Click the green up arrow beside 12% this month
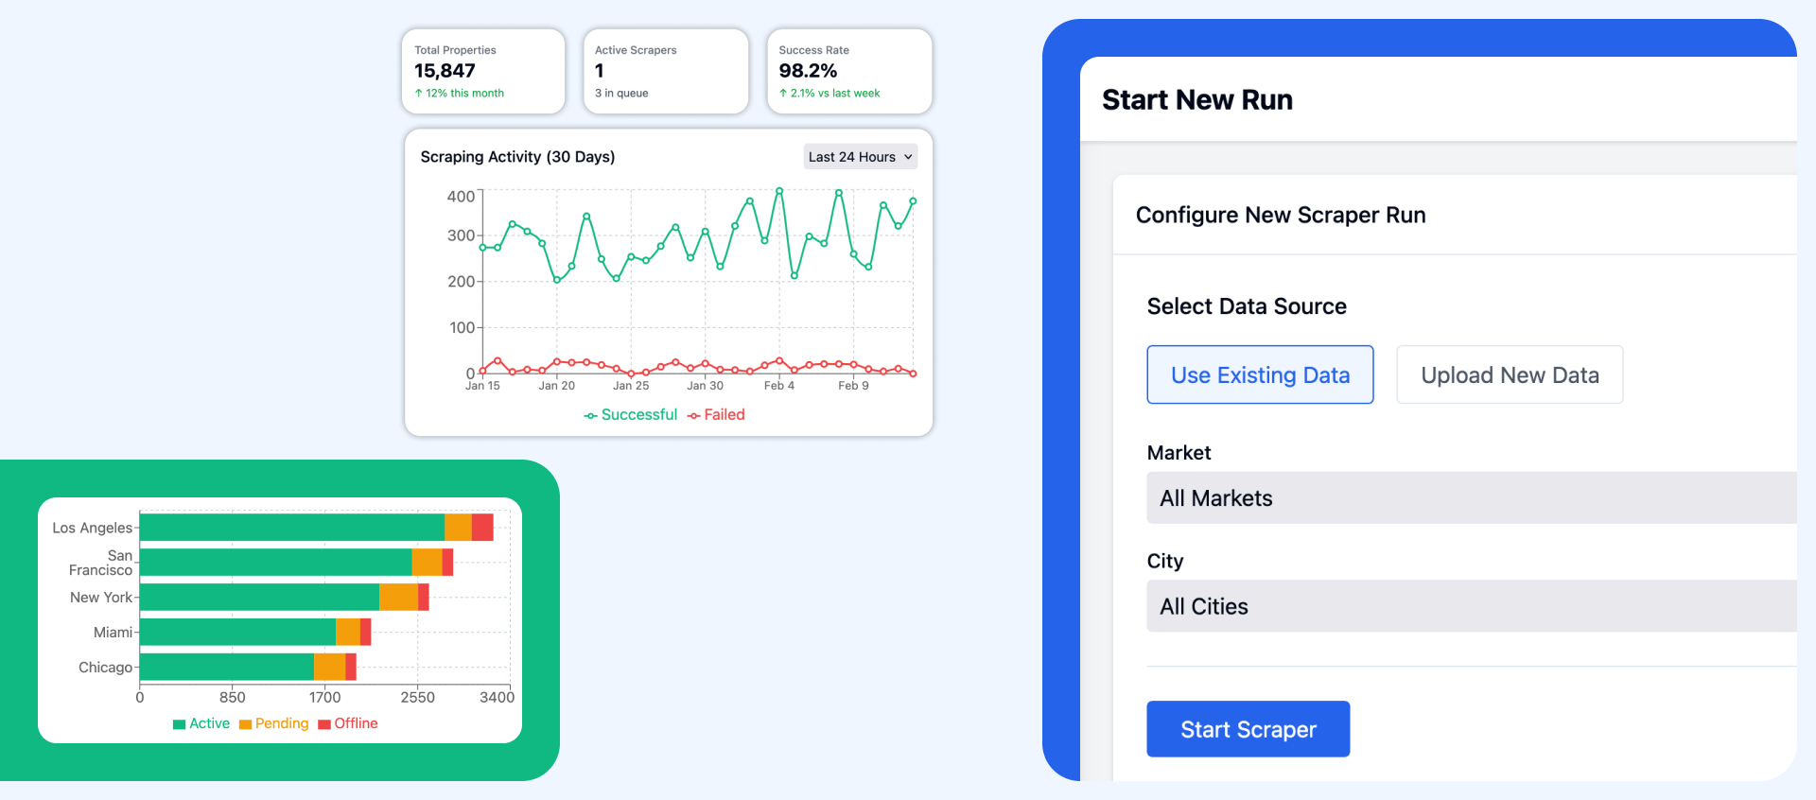The height and width of the screenshot is (800, 1816). 419,94
